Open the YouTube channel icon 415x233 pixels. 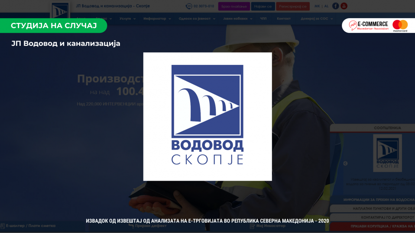coord(344,6)
